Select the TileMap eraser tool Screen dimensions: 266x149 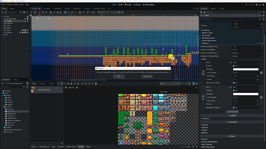pos(78,83)
